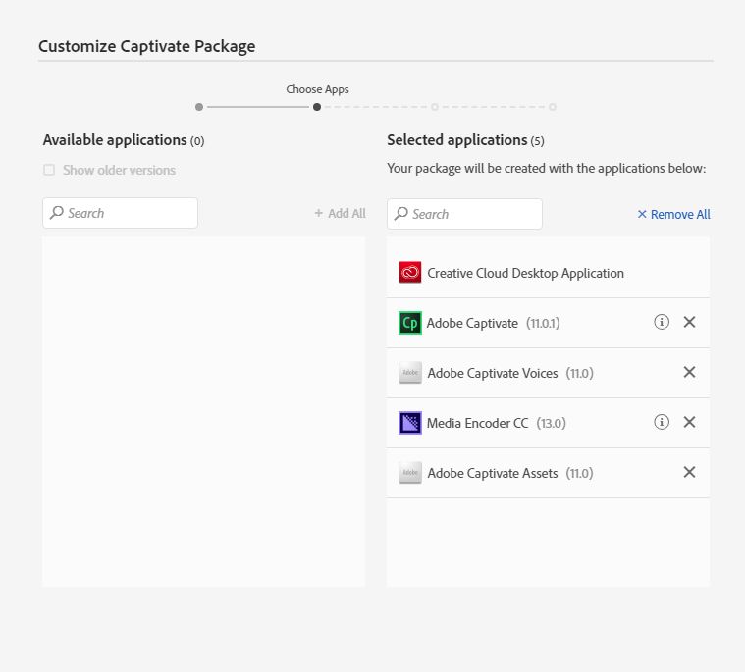Remove Adobe Captivate Voices from package
The image size is (745, 672).
coord(689,372)
